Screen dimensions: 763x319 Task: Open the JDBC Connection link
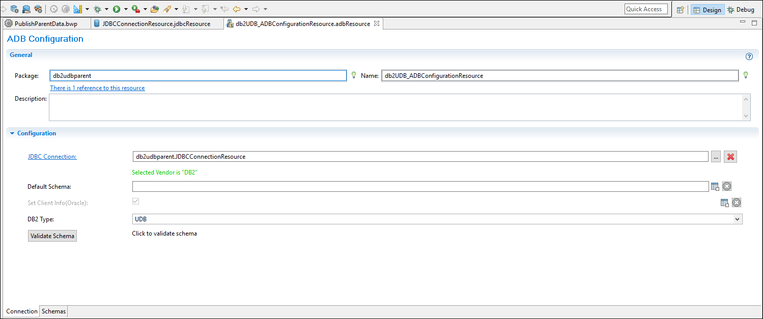(x=52, y=157)
